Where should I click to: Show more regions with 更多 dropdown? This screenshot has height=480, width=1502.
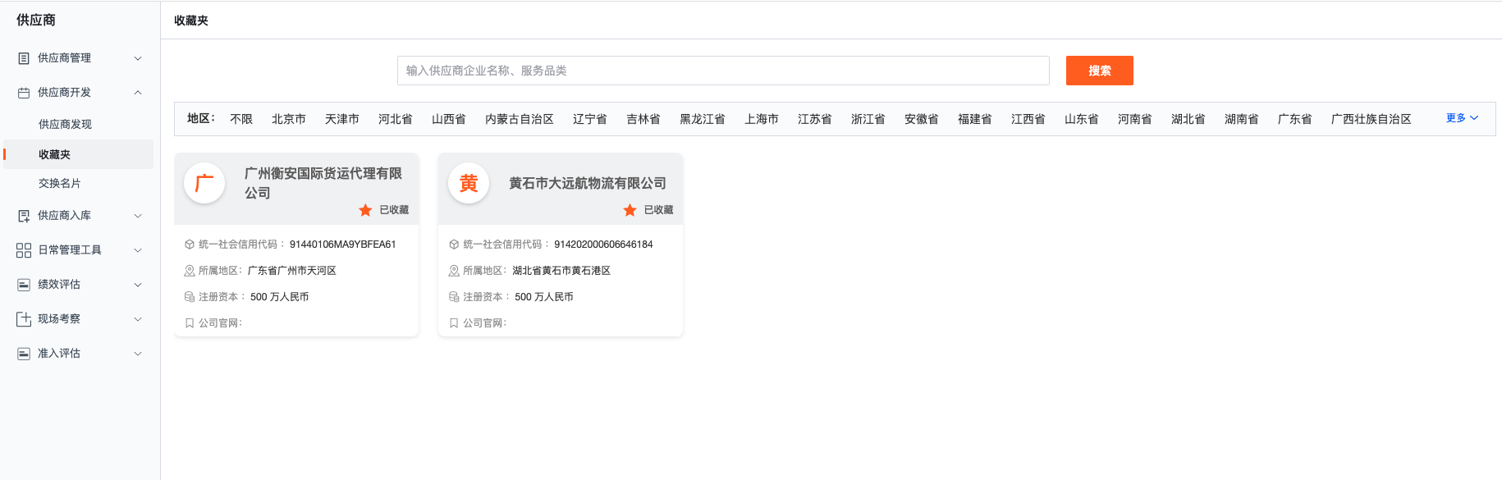(1462, 118)
